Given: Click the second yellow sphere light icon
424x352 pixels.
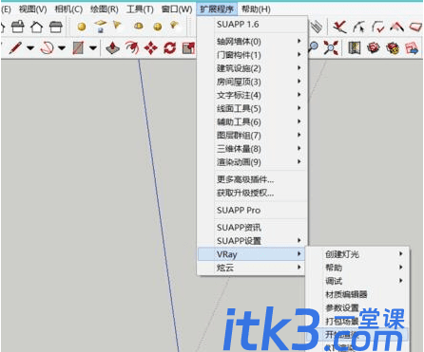Looking at the screenshot, I should point(158,27).
